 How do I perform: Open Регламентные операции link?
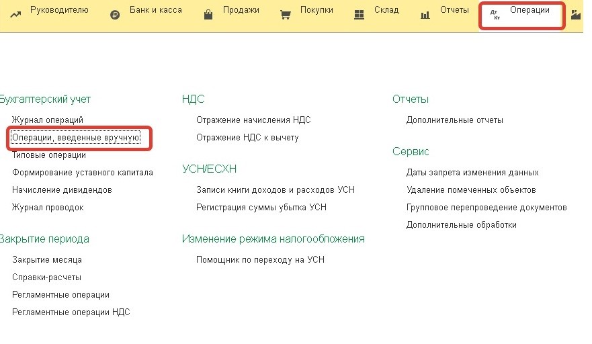(60, 295)
